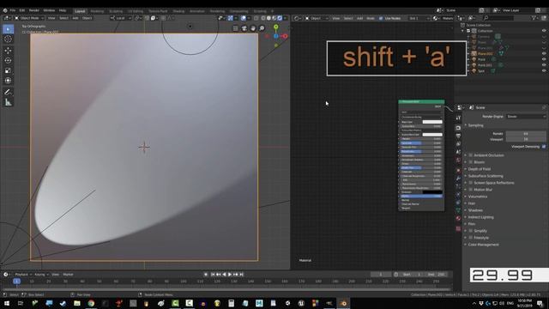Open File Explorer from the taskbar

tap(77, 303)
